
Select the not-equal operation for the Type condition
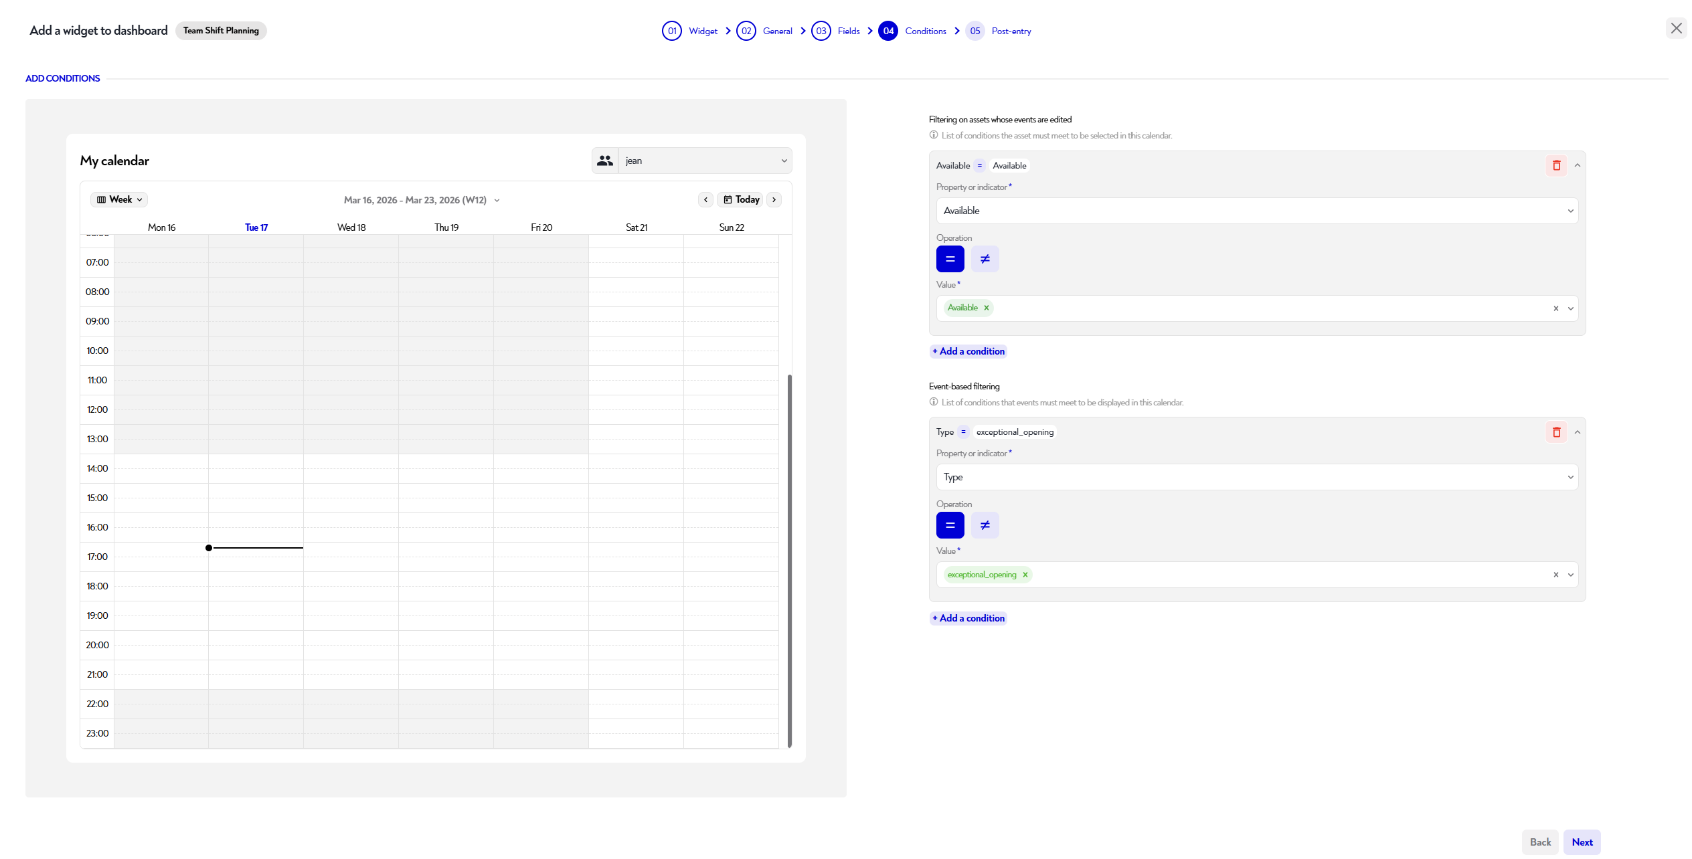985,525
